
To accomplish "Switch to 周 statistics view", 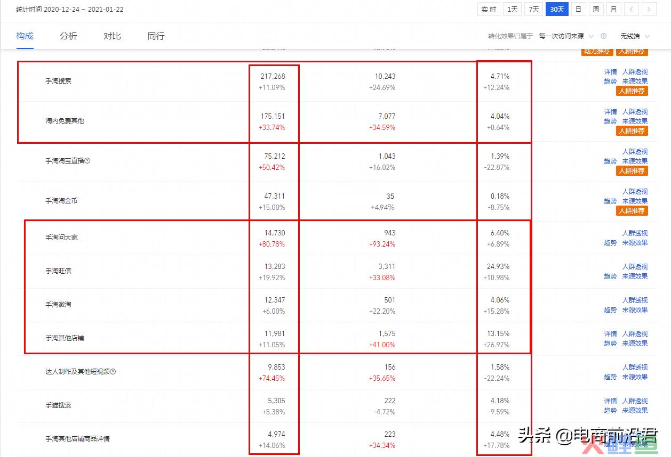I will (x=596, y=9).
